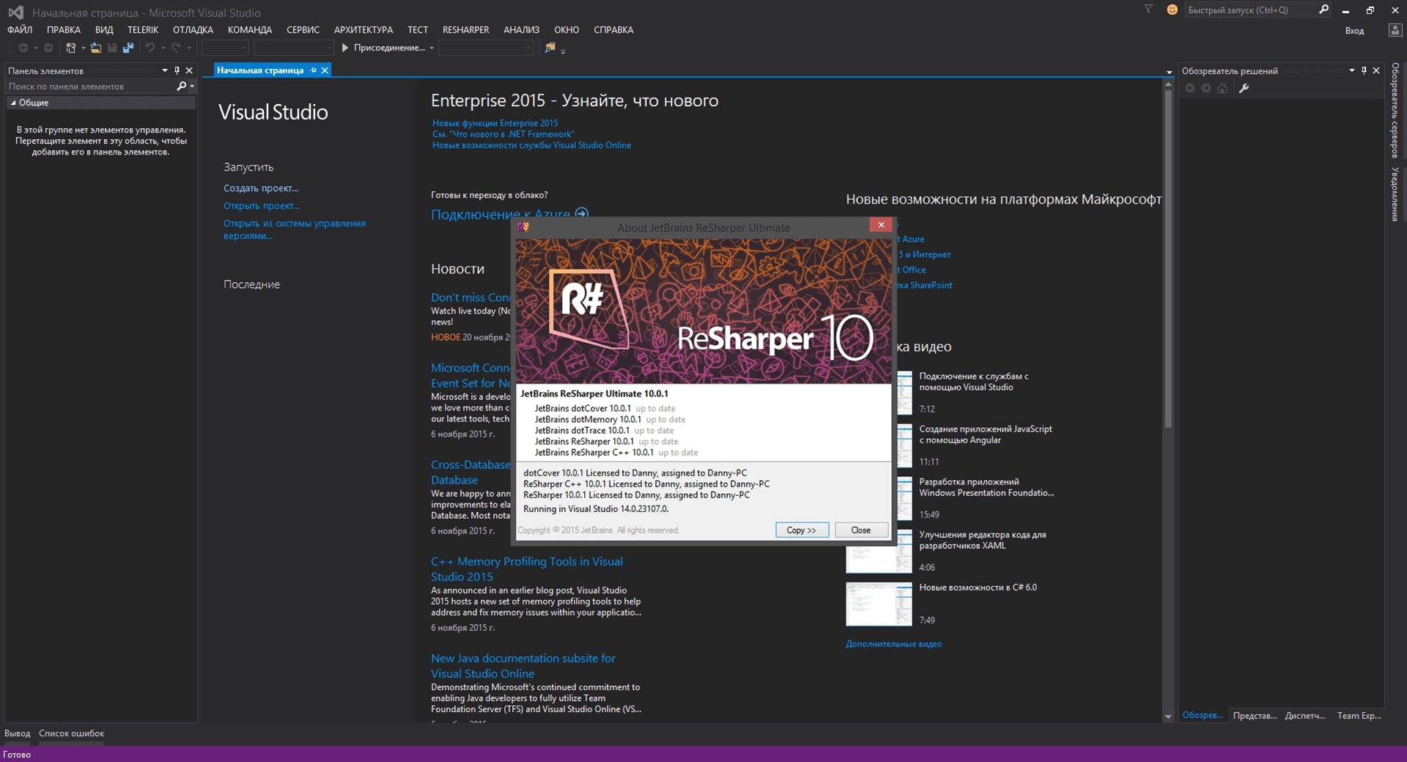
Task: Click the start page vertical scrollbar thumb
Action: 1167,259
